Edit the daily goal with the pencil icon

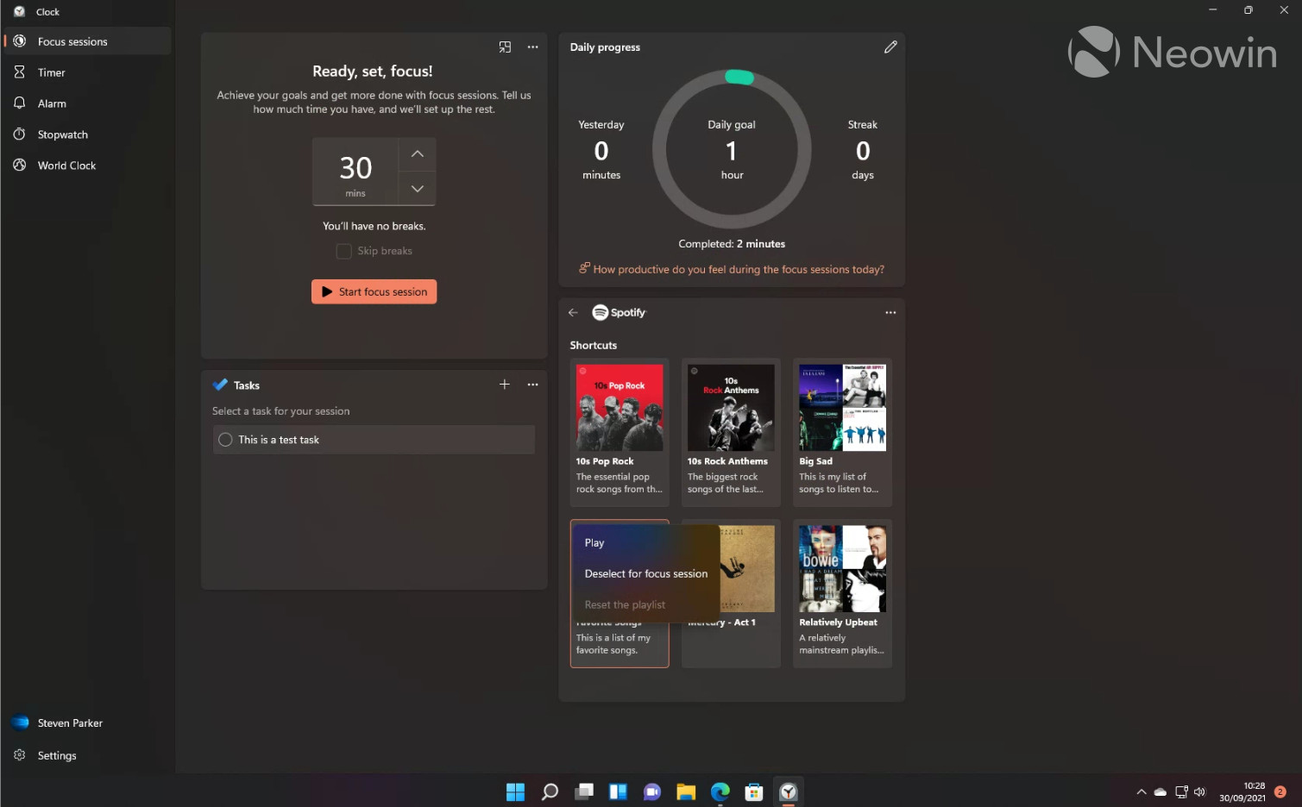pyautogui.click(x=890, y=47)
